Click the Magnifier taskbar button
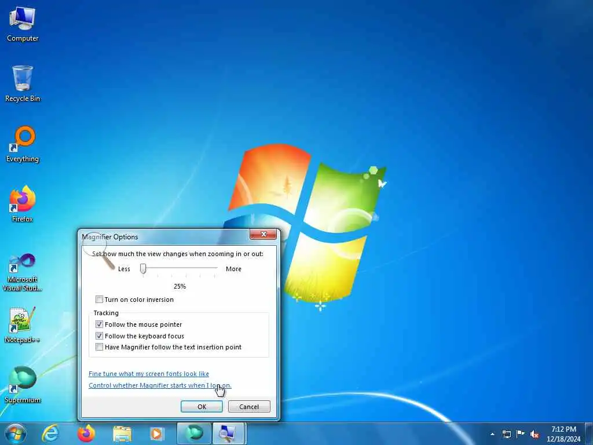 [x=229, y=433]
